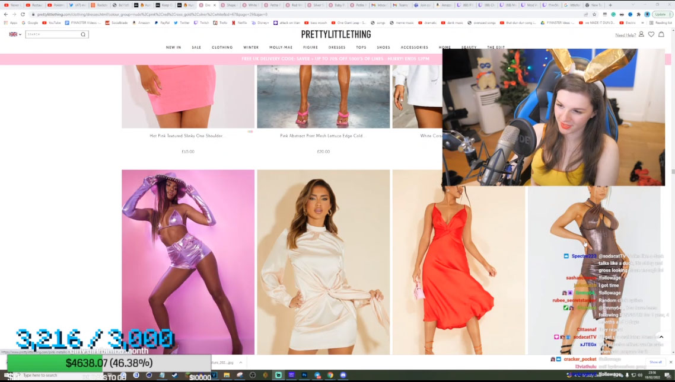
Task: Switch to the Twitter (47) tab
Action: coord(78,5)
